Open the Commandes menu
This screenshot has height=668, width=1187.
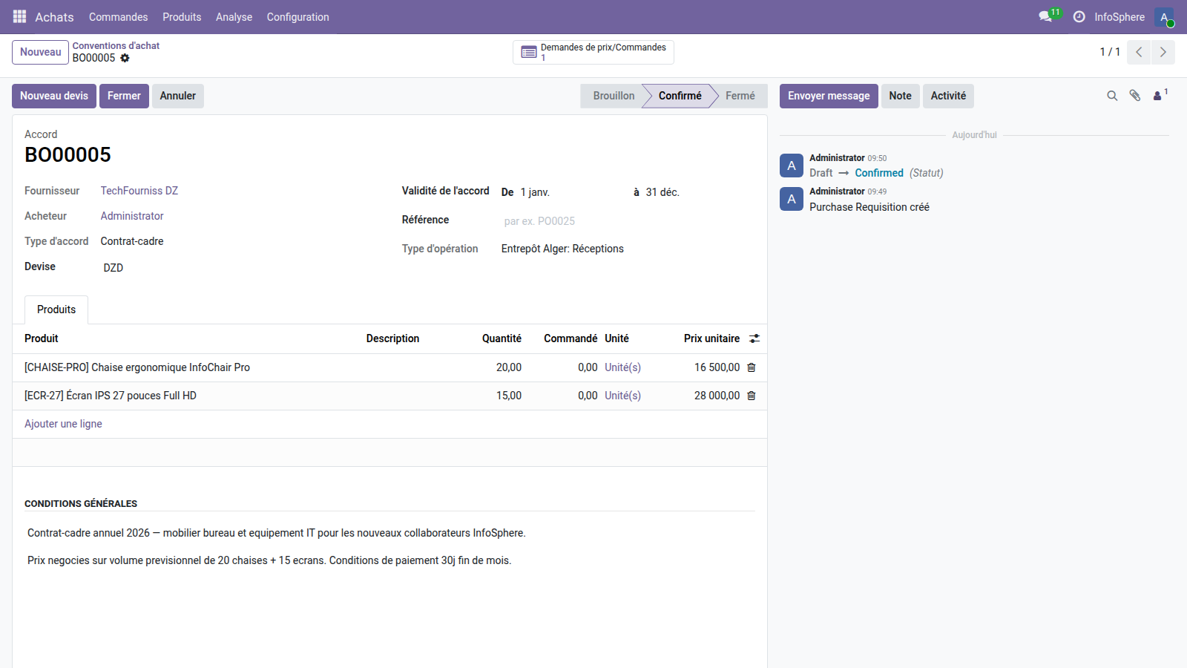tap(118, 16)
